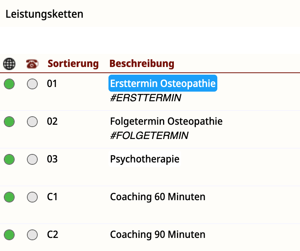Screen dimensions: 300x251
Task: Toggle gray phone status for row C1
Action: coord(32,197)
